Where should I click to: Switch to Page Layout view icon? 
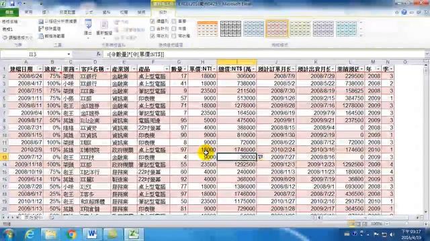358,224
